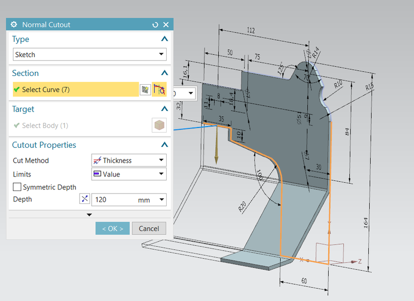Click the Thickness icon in Cut Method field

(x=97, y=160)
